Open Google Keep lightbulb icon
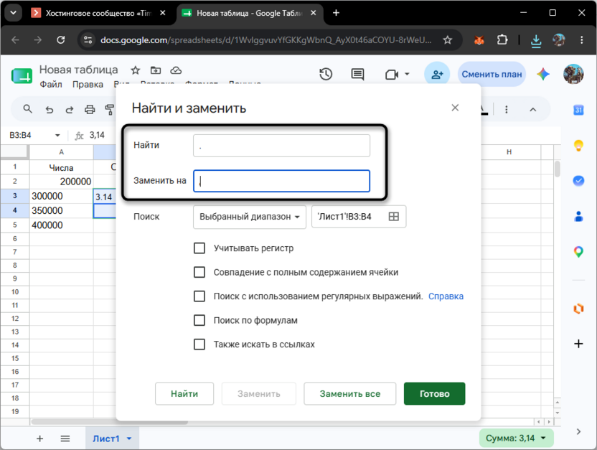 tap(578, 146)
